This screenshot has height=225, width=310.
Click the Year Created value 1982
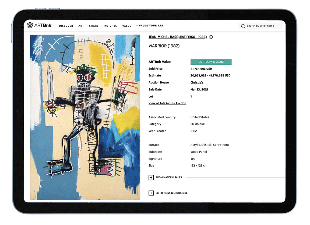tap(193, 131)
